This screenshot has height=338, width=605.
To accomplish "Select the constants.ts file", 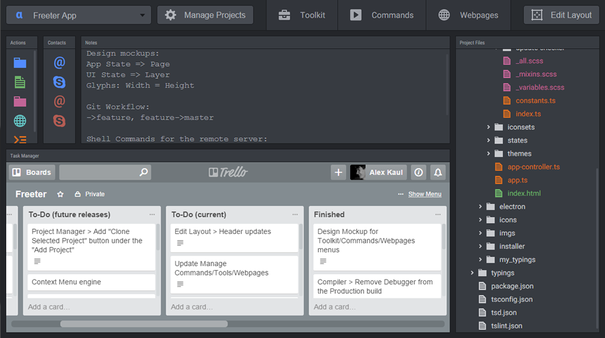I will pyautogui.click(x=529, y=101).
